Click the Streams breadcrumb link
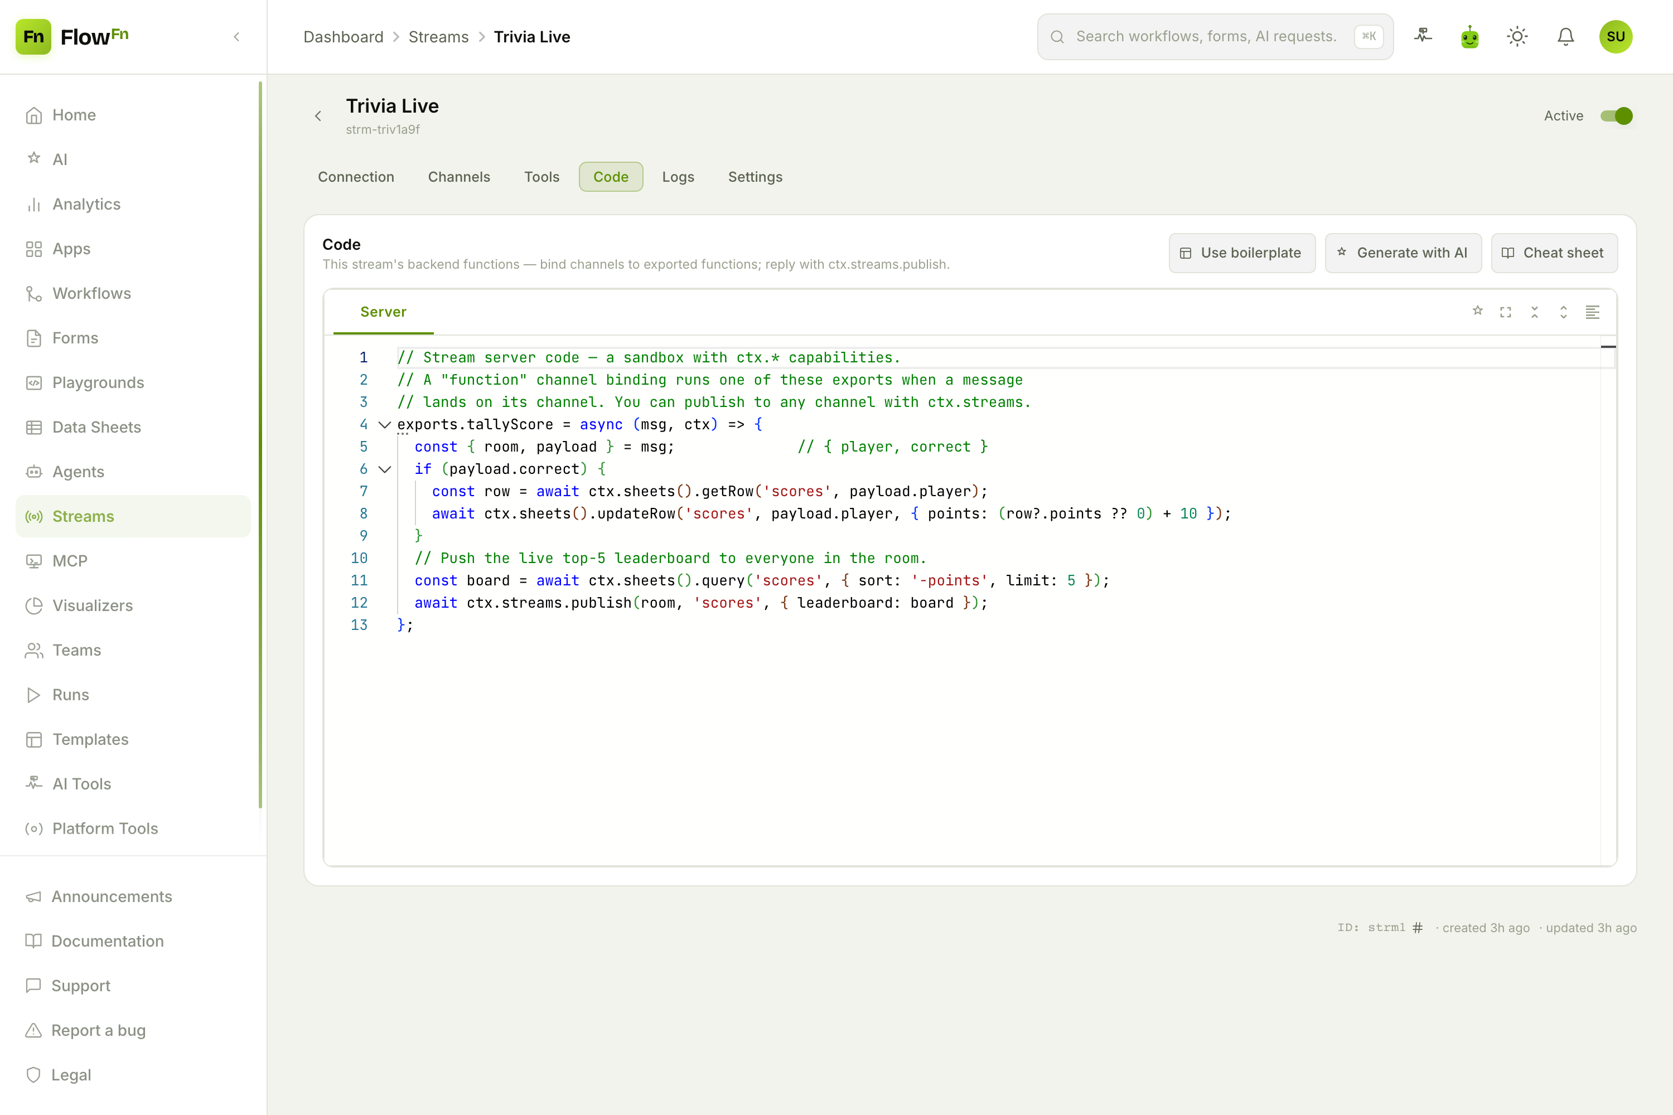This screenshot has width=1673, height=1115. pyautogui.click(x=438, y=36)
